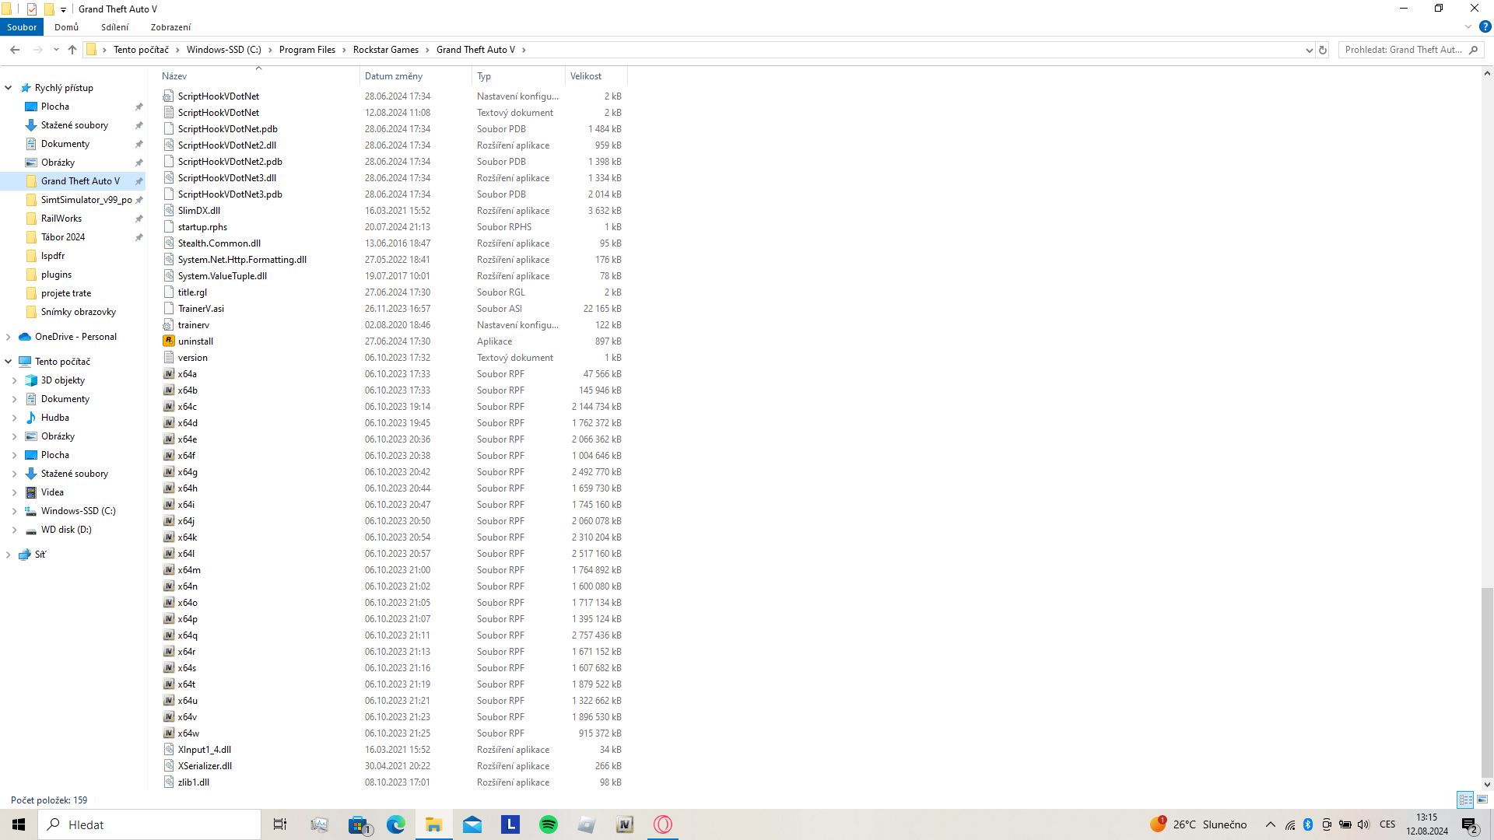
Task: Open Spotify from the taskbar
Action: (x=549, y=824)
